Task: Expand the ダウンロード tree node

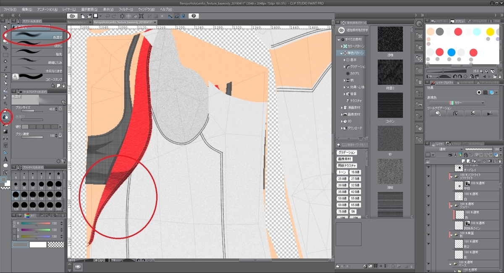Action: pyautogui.click(x=342, y=128)
